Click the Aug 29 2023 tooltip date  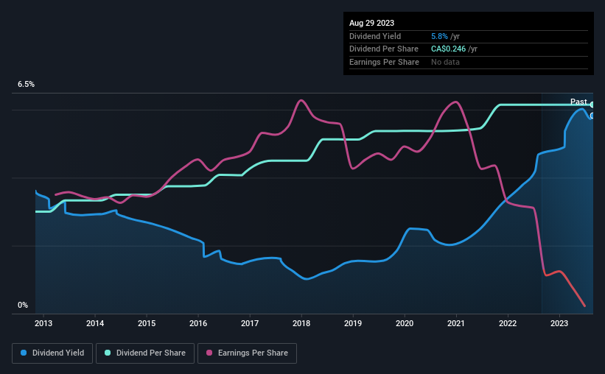click(371, 23)
